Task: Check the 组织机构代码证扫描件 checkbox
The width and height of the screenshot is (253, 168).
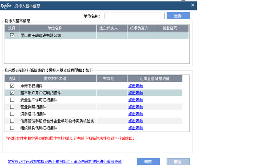Action: [x=12, y=128]
